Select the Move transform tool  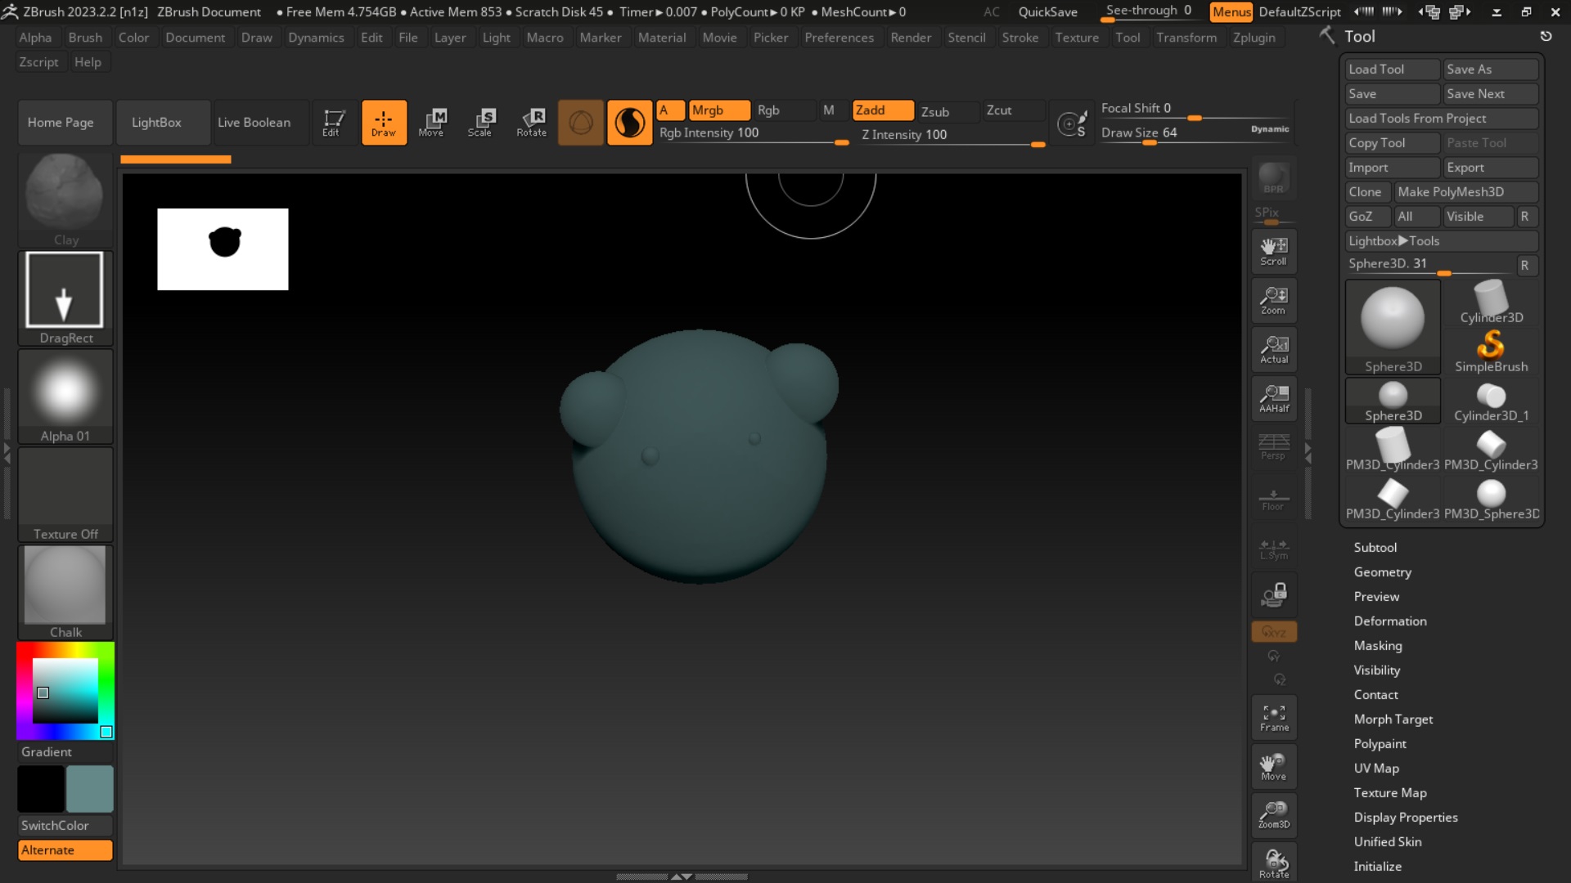pos(431,122)
